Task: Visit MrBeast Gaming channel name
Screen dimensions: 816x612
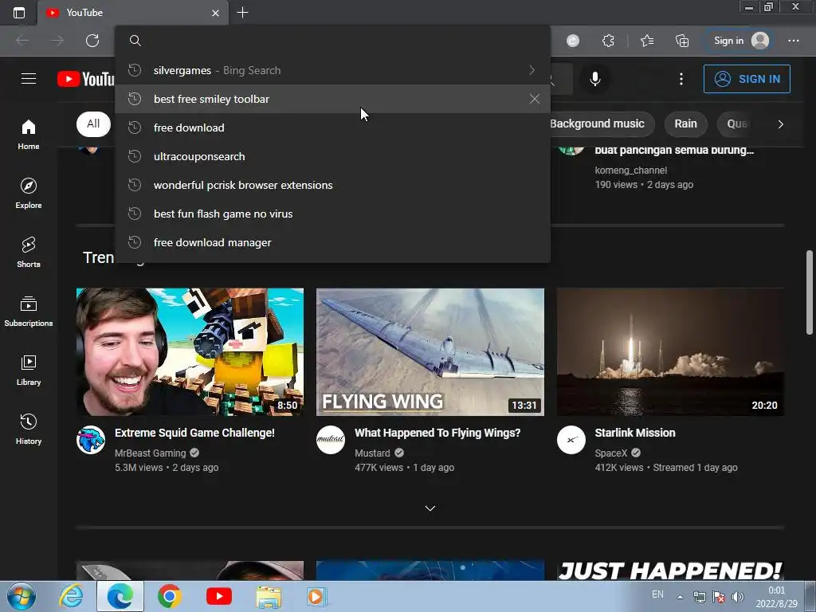Action: (x=151, y=453)
